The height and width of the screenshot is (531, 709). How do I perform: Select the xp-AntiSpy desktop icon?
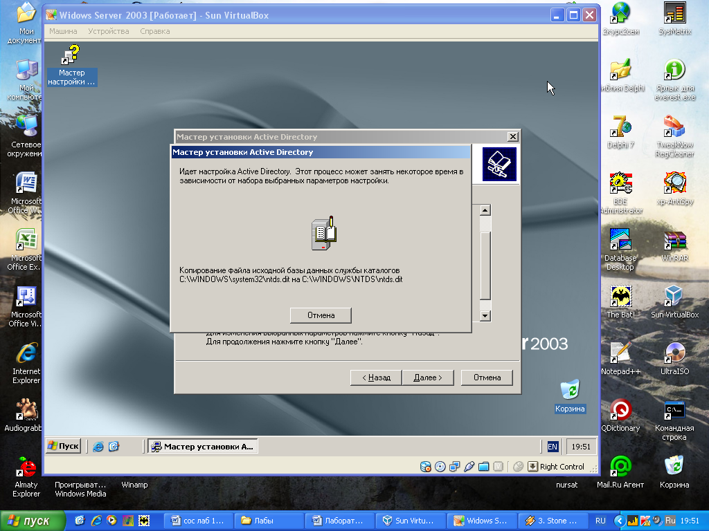(674, 189)
